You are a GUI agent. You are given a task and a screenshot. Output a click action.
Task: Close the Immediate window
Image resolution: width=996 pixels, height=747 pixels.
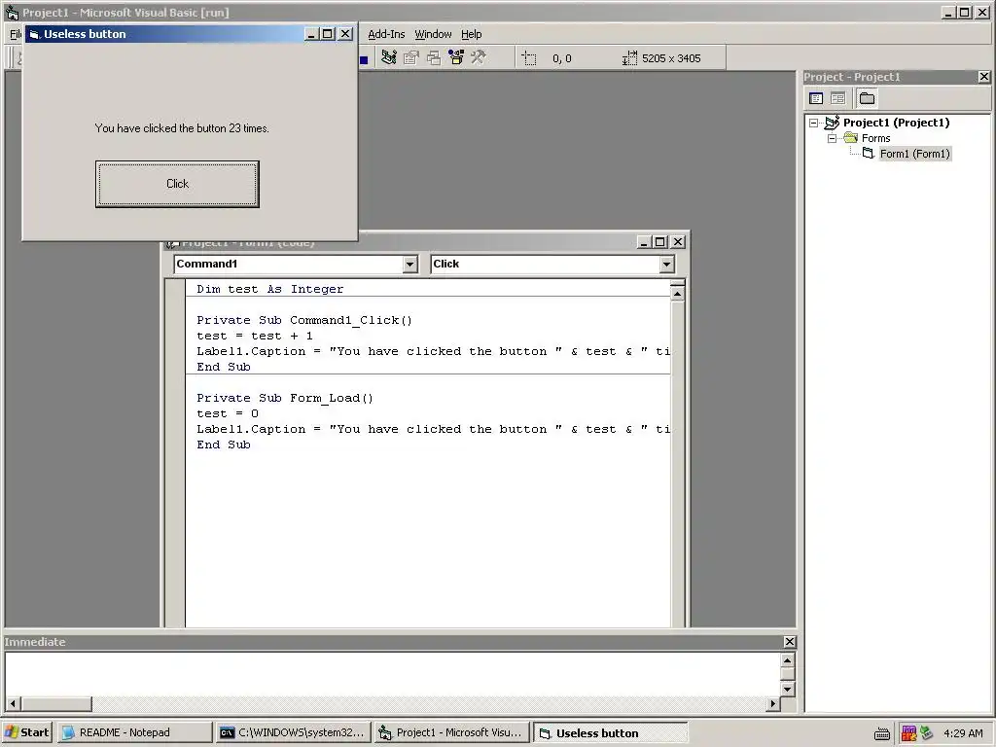click(x=790, y=642)
